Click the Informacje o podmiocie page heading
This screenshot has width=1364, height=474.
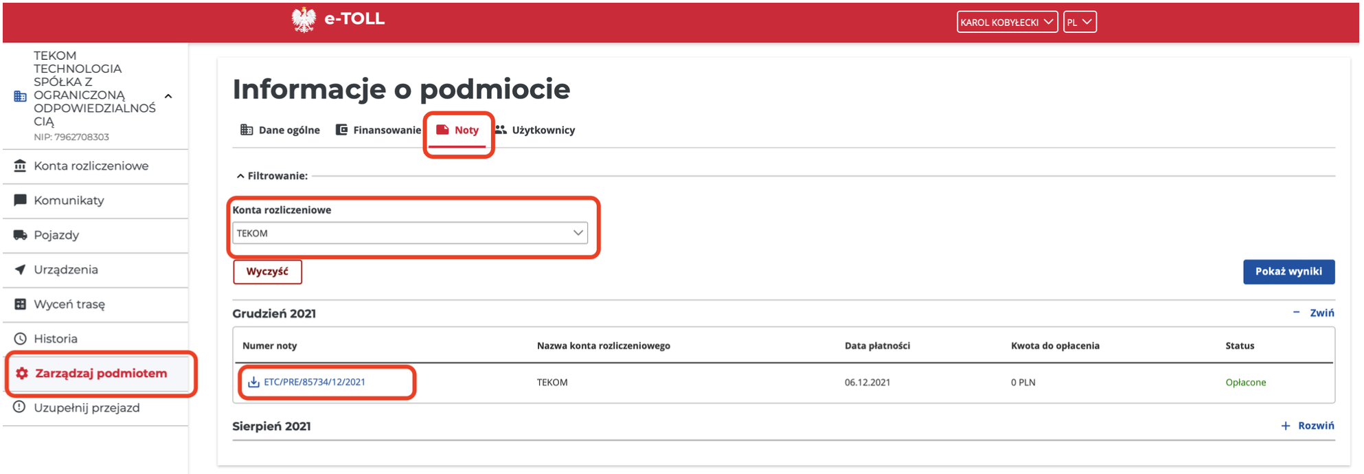(401, 89)
